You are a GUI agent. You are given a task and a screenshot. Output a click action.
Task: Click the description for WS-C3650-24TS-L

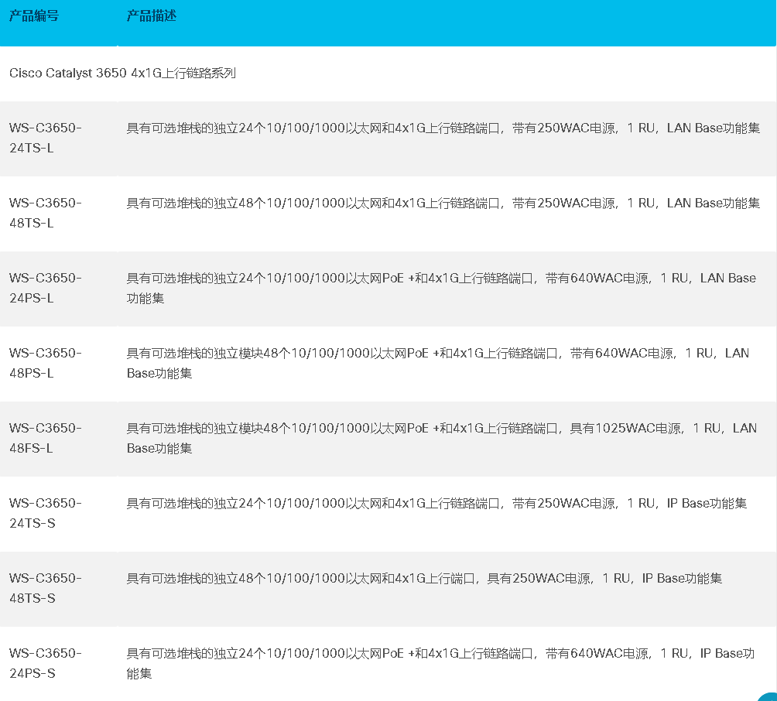(x=443, y=128)
